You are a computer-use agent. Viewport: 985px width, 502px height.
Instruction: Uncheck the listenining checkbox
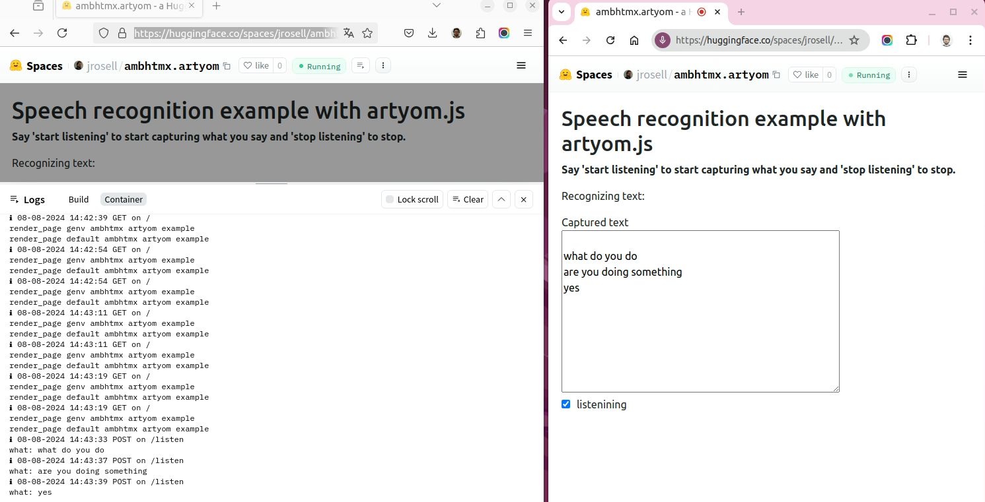[566, 404]
